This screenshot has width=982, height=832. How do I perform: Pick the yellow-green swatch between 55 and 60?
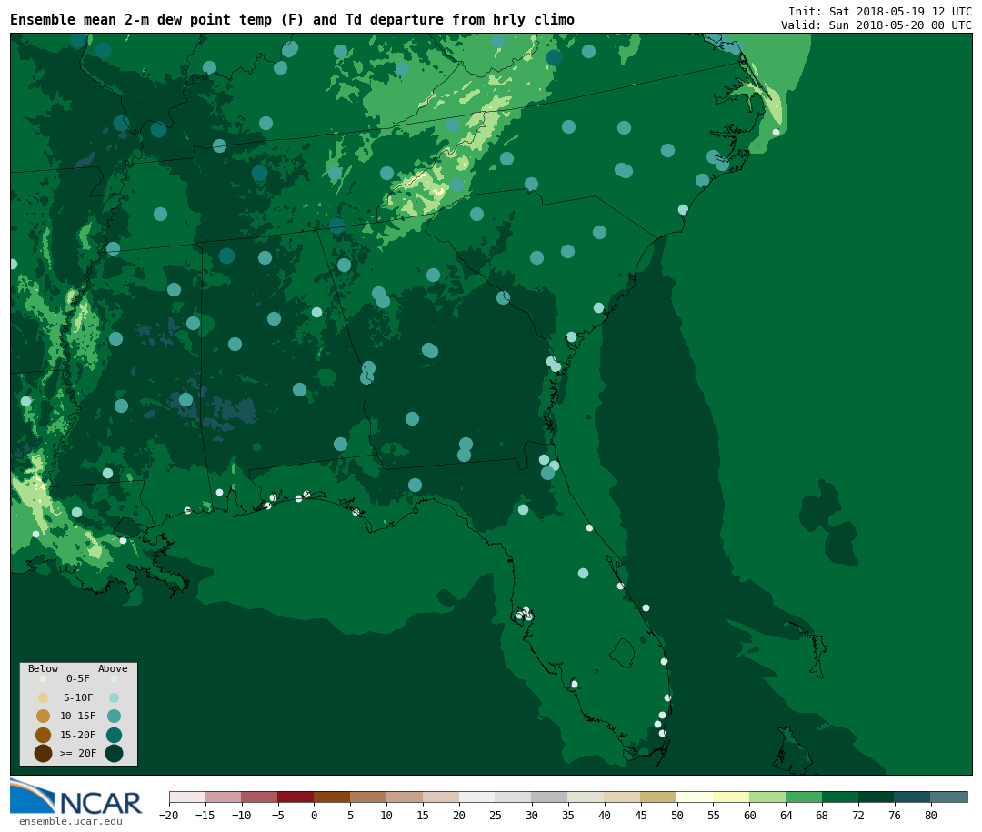(x=732, y=797)
